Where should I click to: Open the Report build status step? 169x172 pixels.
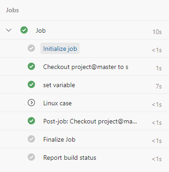(70, 157)
